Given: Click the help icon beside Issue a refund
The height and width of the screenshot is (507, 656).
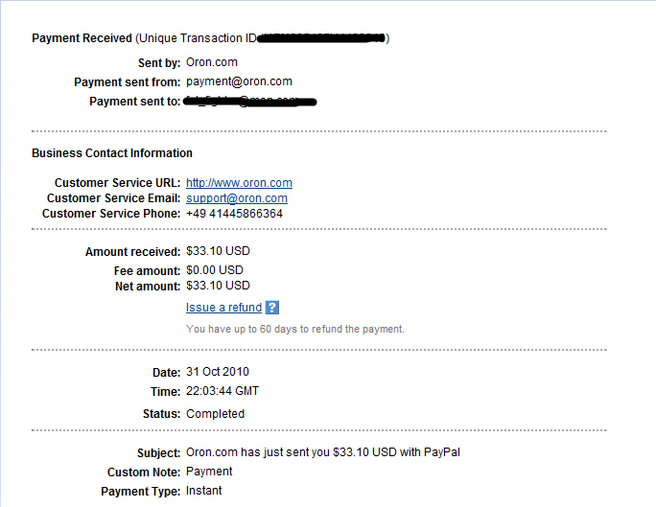Looking at the screenshot, I should tap(272, 308).
